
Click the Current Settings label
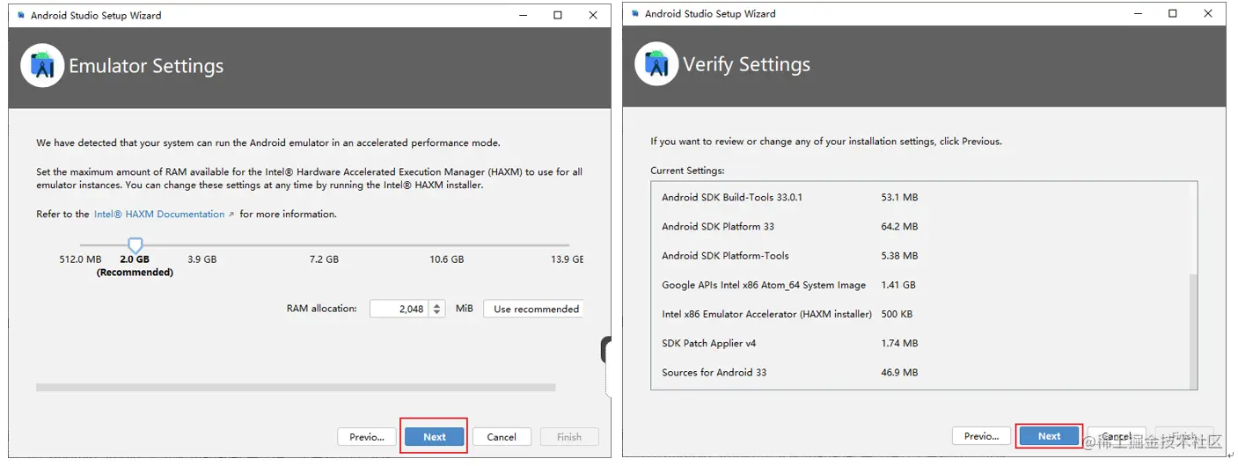coord(687,171)
